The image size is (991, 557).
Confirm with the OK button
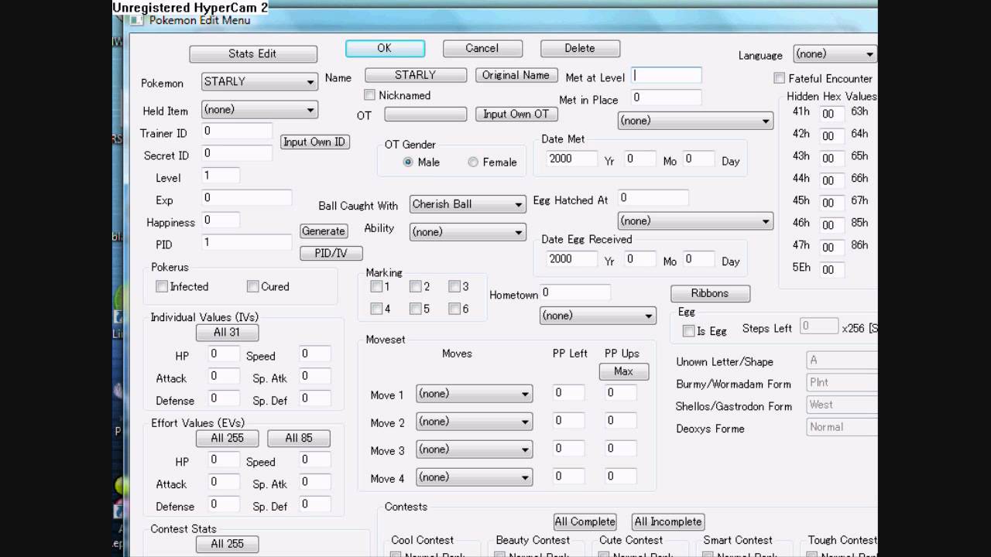pos(385,48)
